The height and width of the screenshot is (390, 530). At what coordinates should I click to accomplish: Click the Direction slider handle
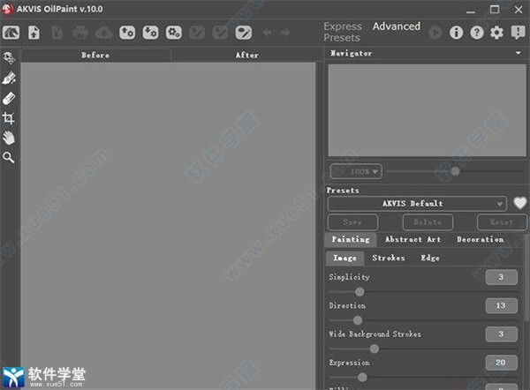pos(357,320)
